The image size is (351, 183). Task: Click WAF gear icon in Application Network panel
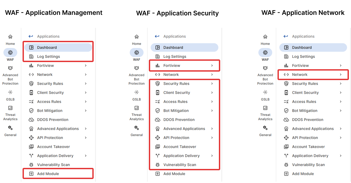(x=265, y=53)
